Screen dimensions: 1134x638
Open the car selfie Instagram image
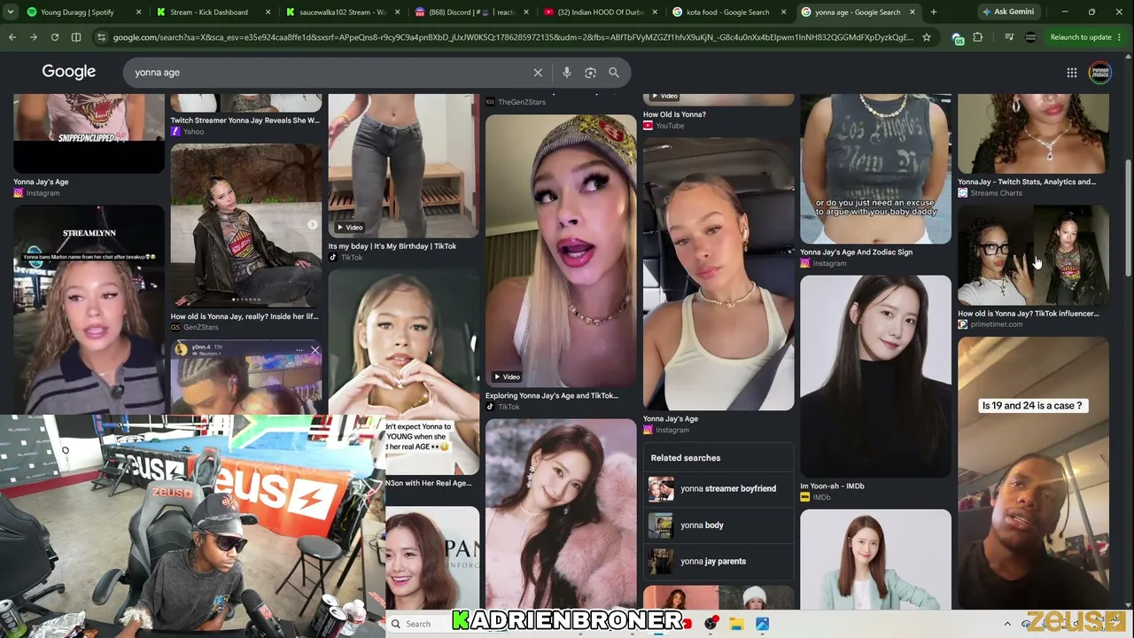tap(718, 274)
